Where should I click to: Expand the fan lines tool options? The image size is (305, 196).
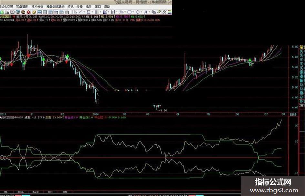pyautogui.click(x=108, y=12)
